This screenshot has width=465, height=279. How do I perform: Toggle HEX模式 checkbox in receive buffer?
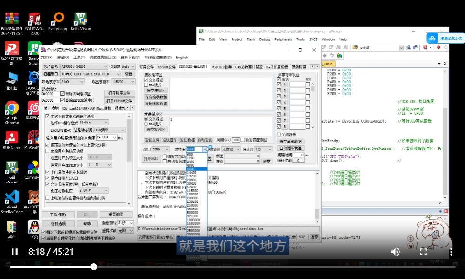(x=146, y=85)
